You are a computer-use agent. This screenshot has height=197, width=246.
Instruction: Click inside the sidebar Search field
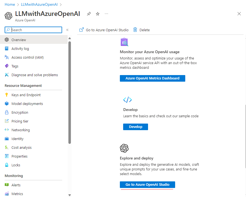tap(33, 30)
